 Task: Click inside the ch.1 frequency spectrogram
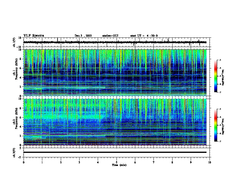[x=115, y=73]
